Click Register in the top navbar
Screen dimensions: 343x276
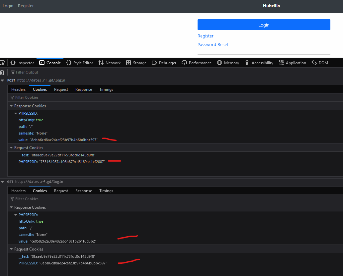(26, 6)
